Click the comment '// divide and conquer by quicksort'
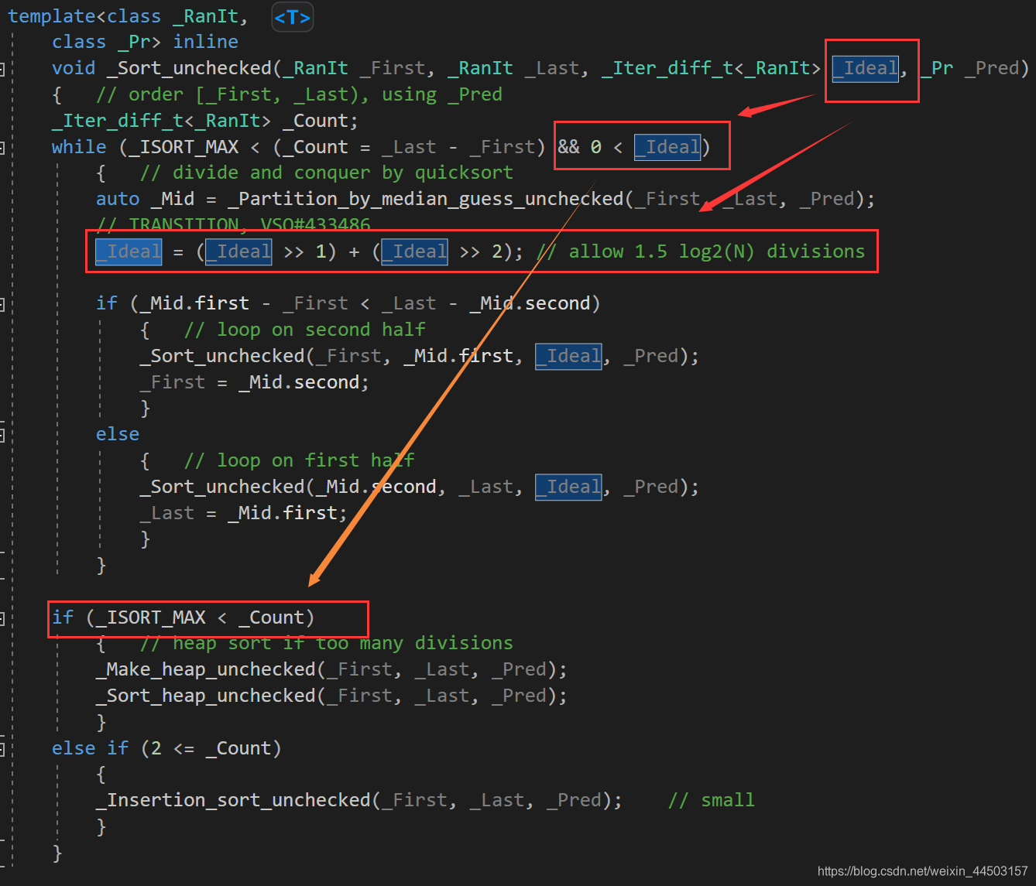This screenshot has height=886, width=1036. [326, 173]
